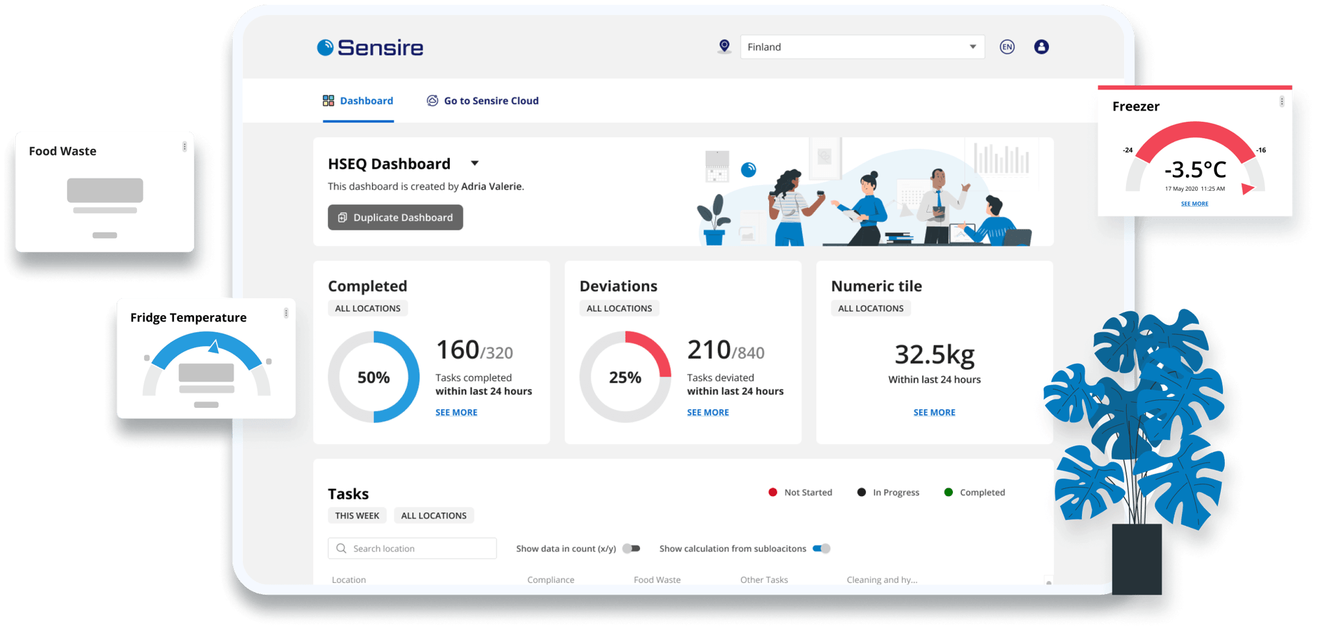Click the 32.5kg numeric value
Screen dimensions: 1317x629
click(x=934, y=355)
